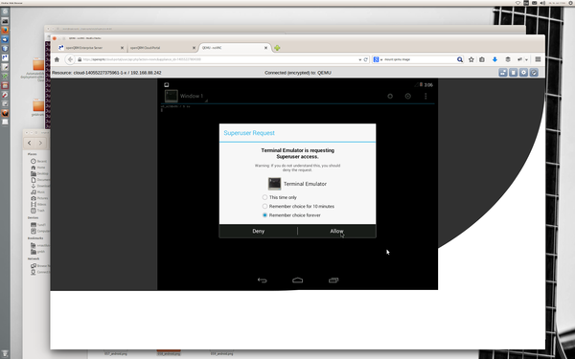575x359 pixels.
Task: Open Computer in Files sidebar Devices
Action: point(40,231)
